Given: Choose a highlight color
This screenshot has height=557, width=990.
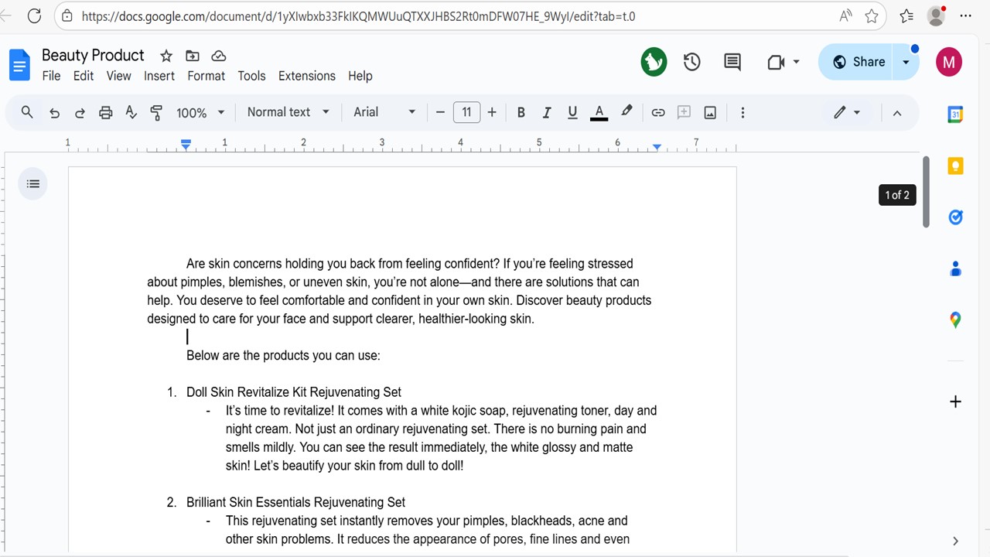Looking at the screenshot, I should (626, 113).
